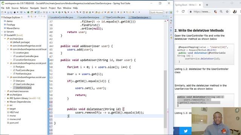This screenshot has height=135, width=241.
Task: Collapse com.kindsonthegenius.social.post package
Action: [8, 63]
